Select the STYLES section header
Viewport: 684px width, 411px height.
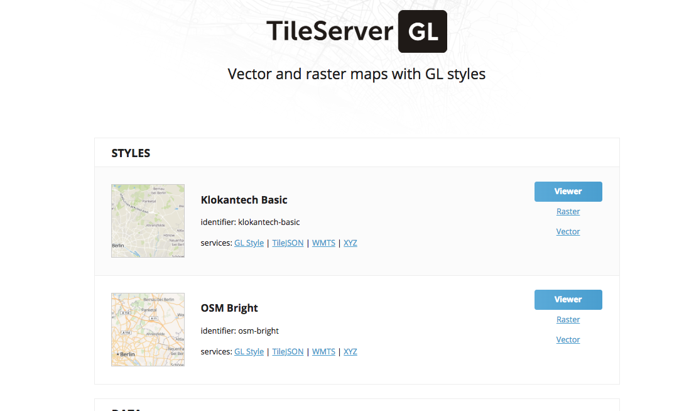pos(131,153)
